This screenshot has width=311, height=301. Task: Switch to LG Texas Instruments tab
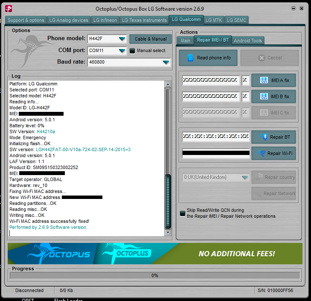[144, 20]
